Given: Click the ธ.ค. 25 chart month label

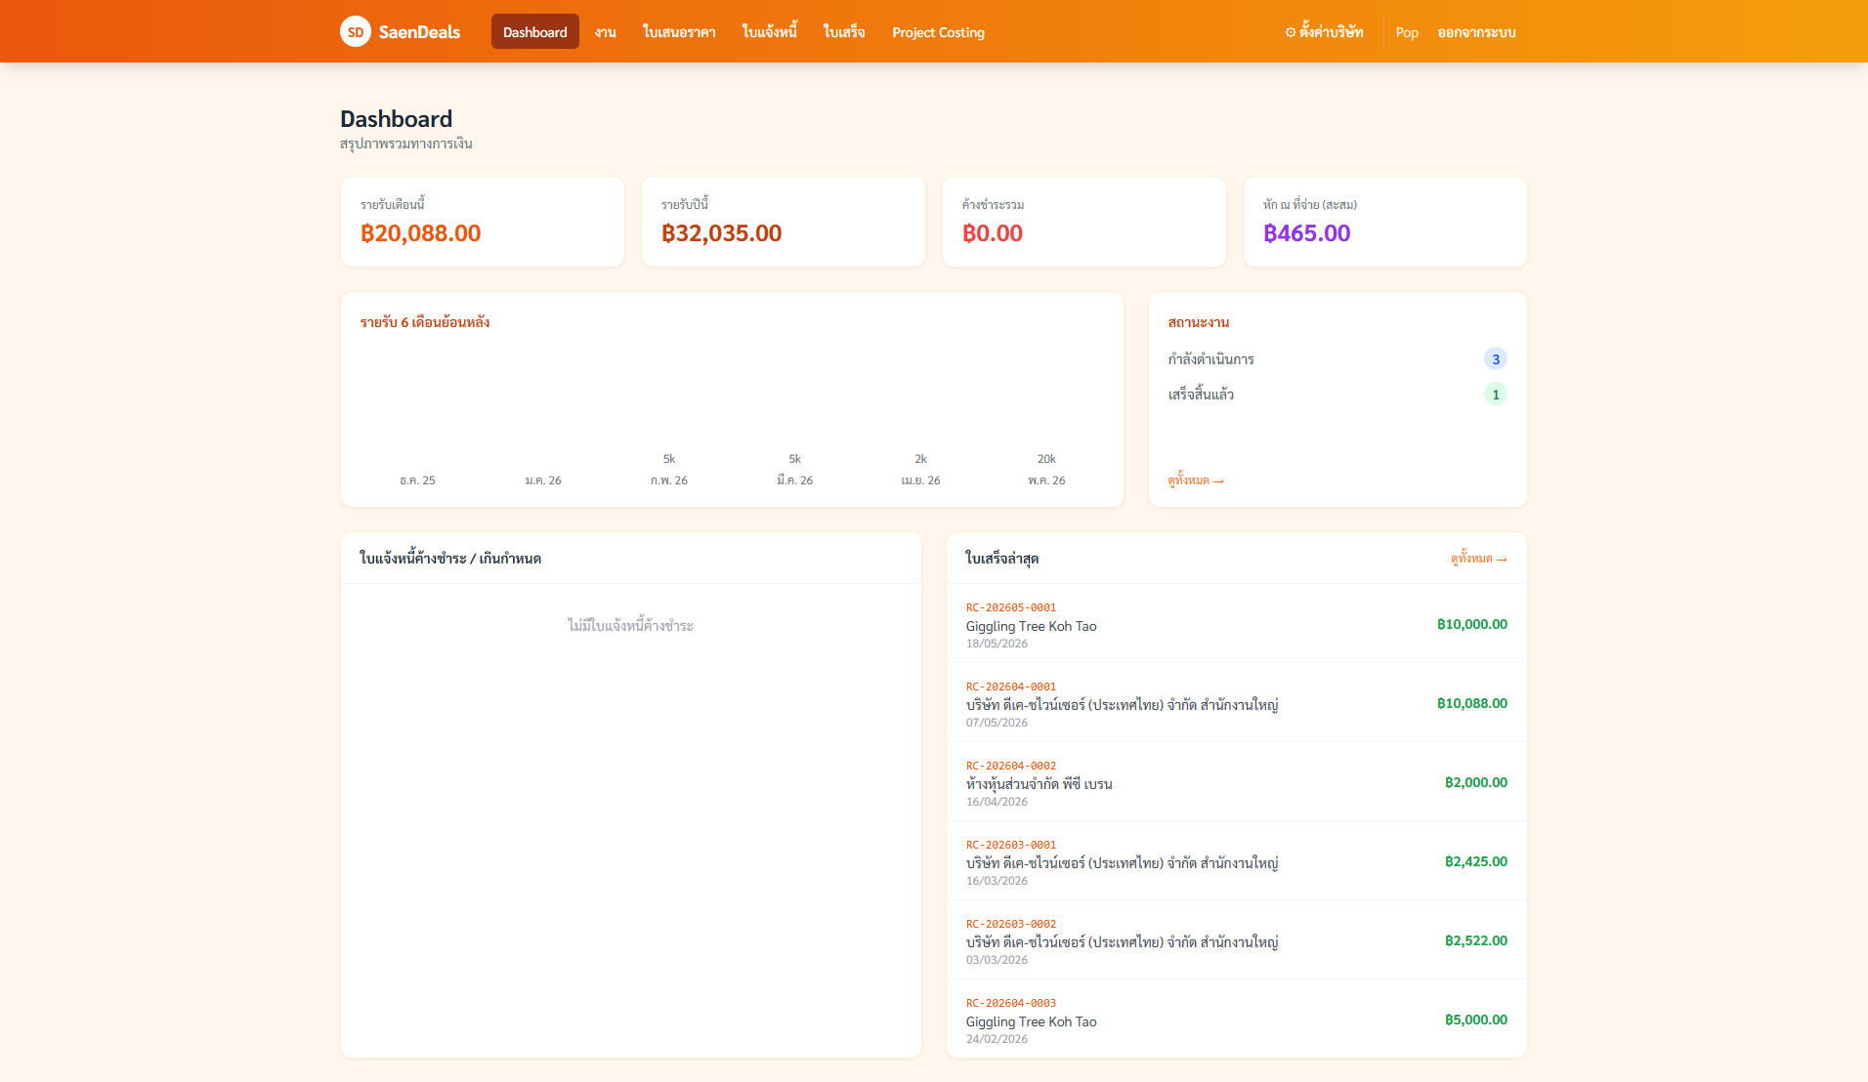Looking at the screenshot, I should click(417, 480).
